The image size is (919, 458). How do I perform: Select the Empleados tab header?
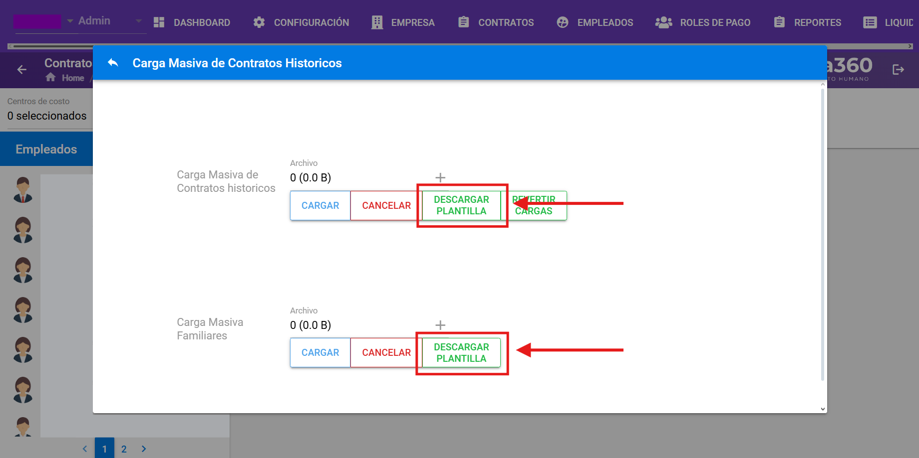click(x=46, y=149)
